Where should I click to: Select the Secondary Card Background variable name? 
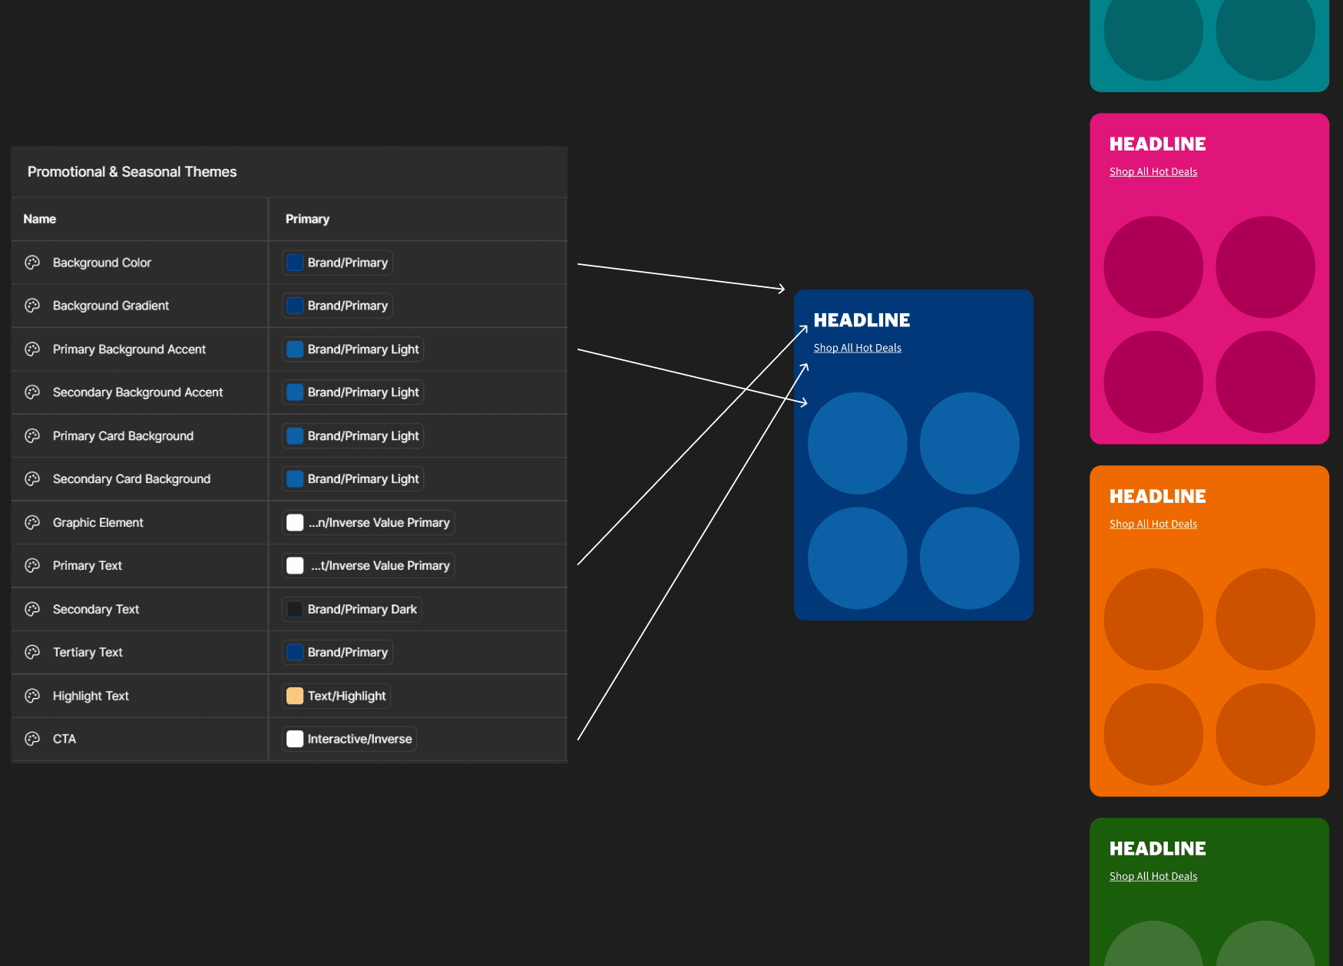click(132, 479)
